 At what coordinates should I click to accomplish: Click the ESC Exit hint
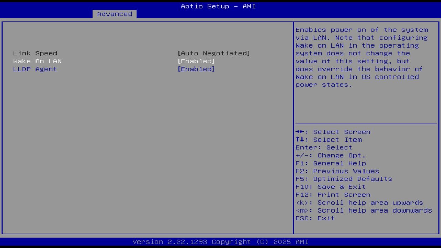(x=315, y=218)
